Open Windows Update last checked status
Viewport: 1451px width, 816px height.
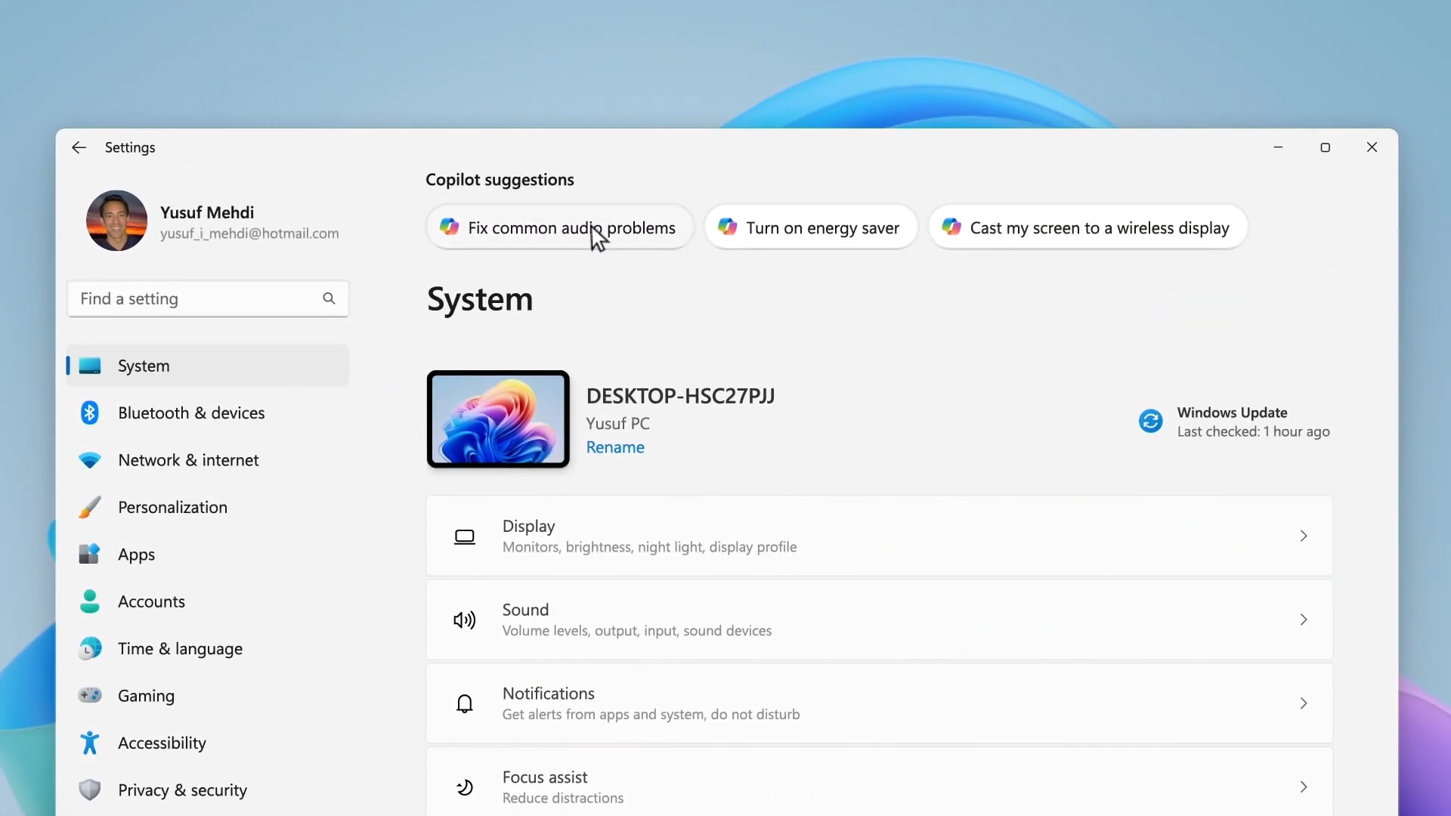tap(1253, 431)
